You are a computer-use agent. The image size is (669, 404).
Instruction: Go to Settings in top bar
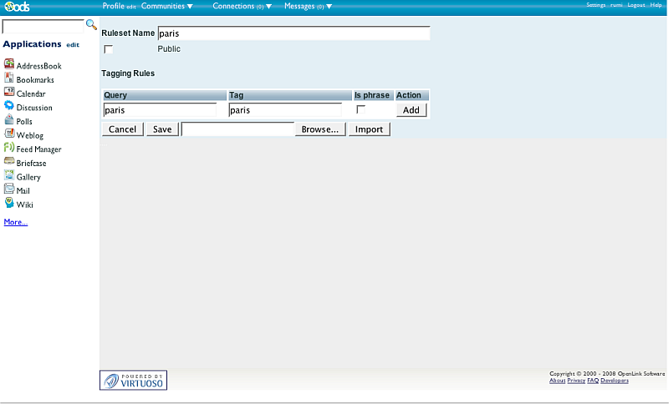point(595,5)
